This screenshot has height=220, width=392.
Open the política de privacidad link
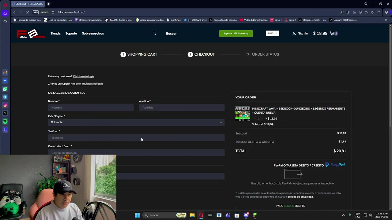pos(300,197)
